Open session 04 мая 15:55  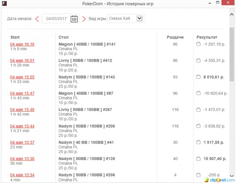22,77
